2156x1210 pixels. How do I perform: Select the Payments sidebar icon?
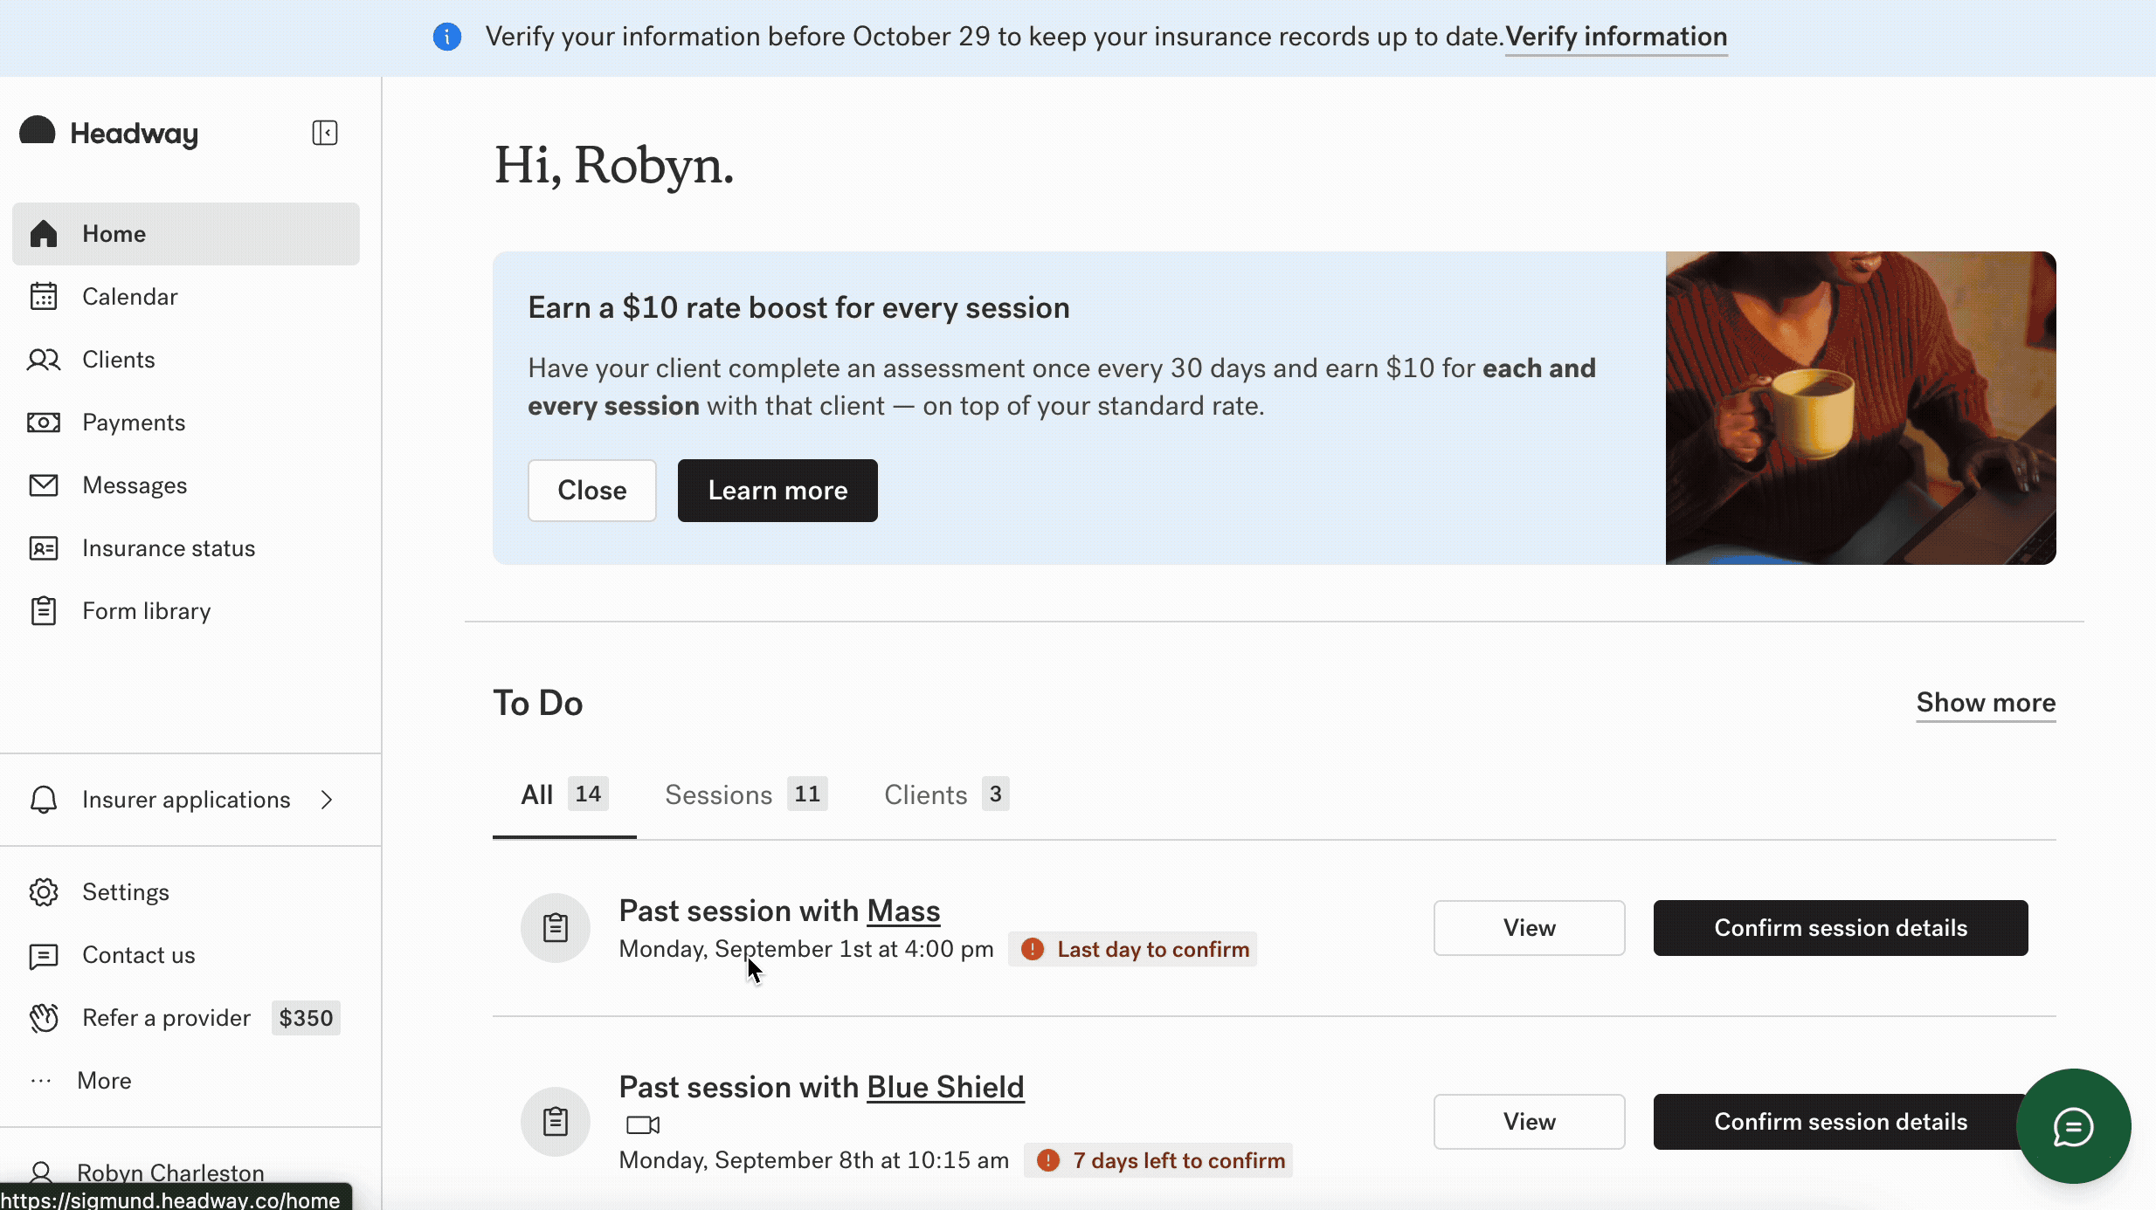point(45,422)
